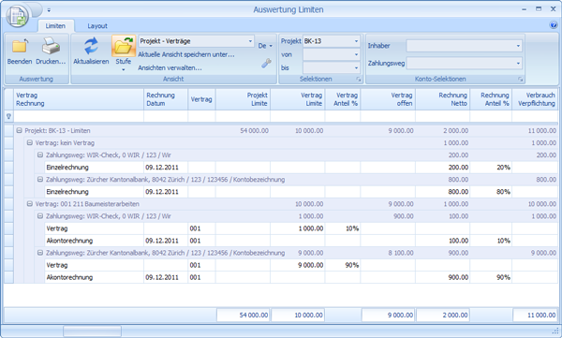Switch to the Layout tab
Image resolution: width=562 pixels, height=338 pixels.
(97, 26)
